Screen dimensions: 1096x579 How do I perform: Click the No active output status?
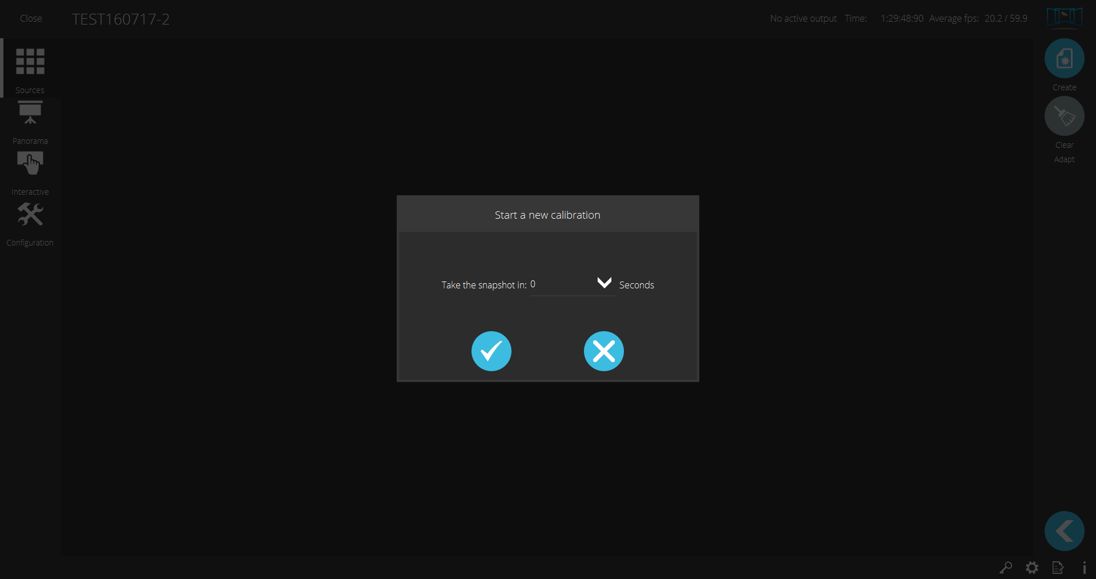(803, 18)
